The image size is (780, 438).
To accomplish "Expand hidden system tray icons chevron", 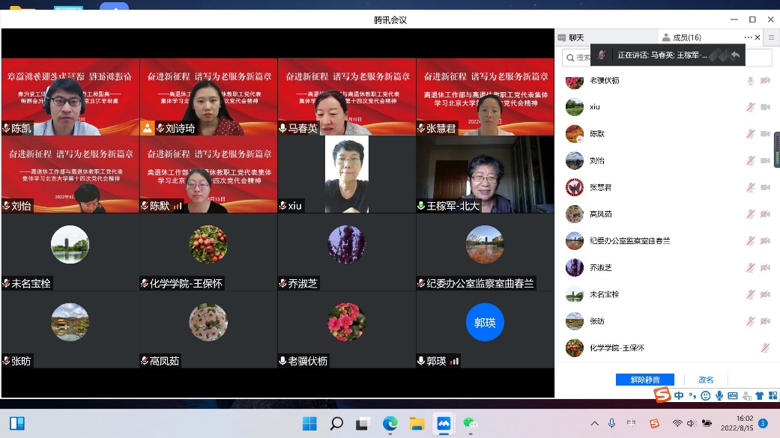I will [x=594, y=424].
